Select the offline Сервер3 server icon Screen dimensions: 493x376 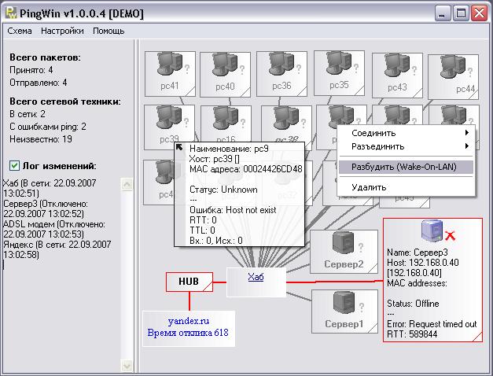tap(432, 230)
